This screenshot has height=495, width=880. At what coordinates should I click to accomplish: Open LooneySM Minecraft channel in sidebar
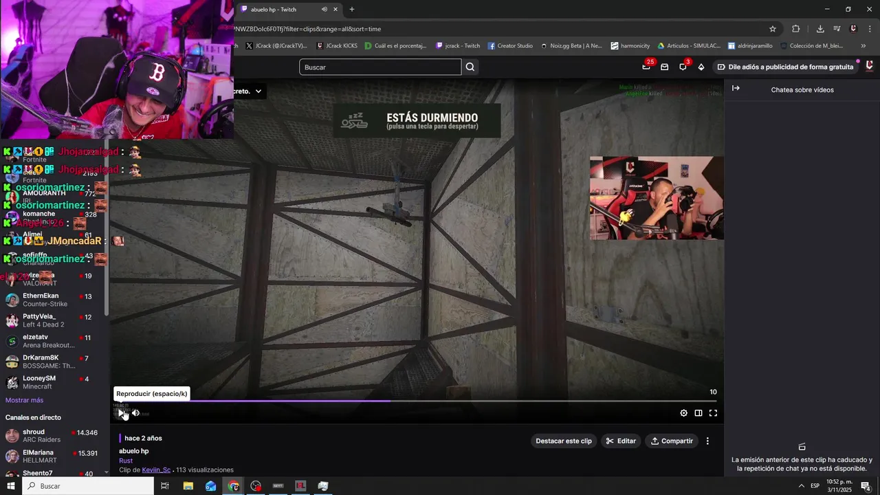click(52, 382)
